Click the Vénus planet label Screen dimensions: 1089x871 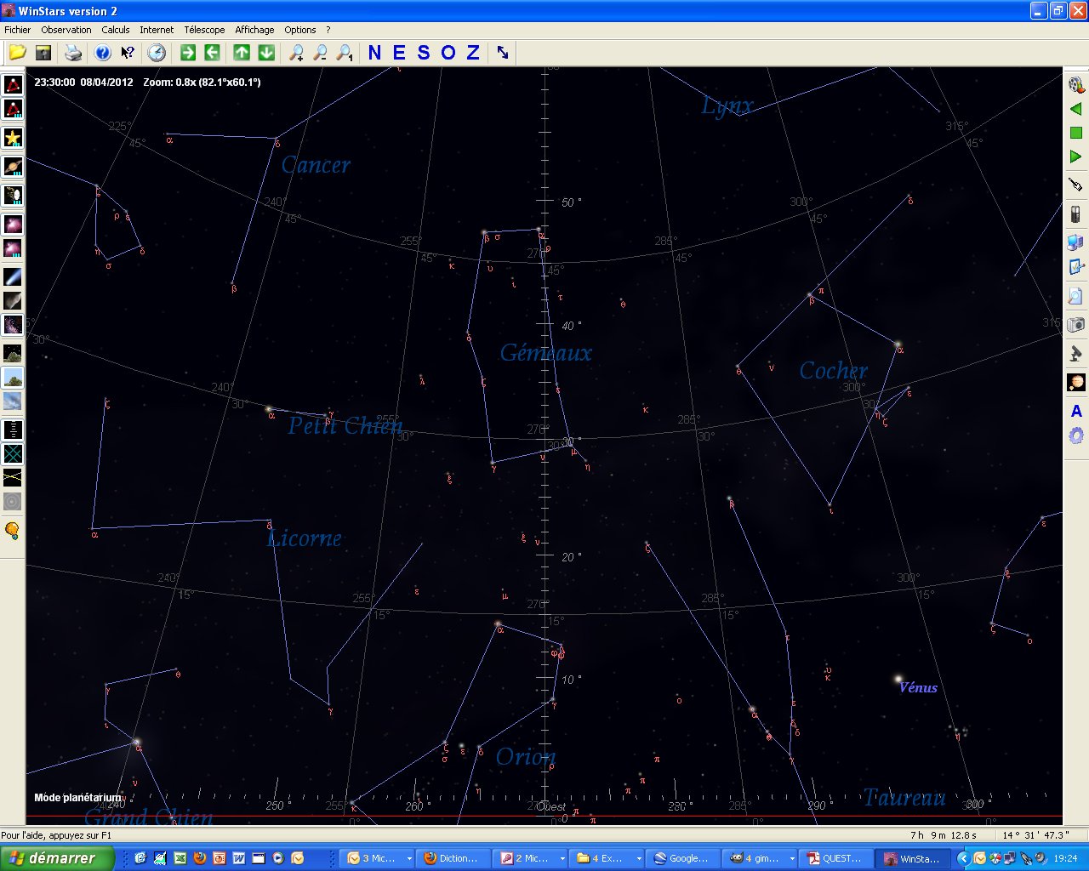pyautogui.click(x=918, y=688)
